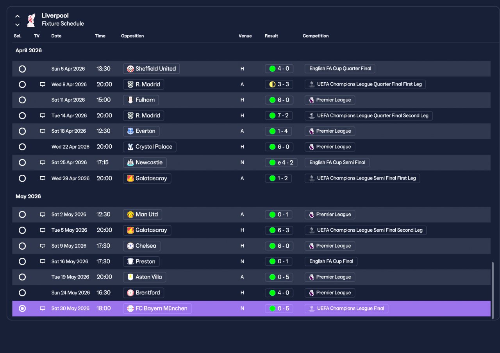Sort by the Competition column header
This screenshot has height=353, width=500.
click(x=316, y=36)
